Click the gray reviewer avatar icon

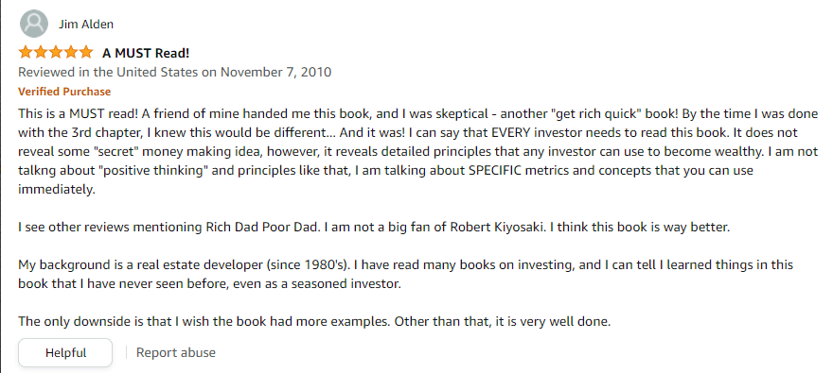[33, 24]
